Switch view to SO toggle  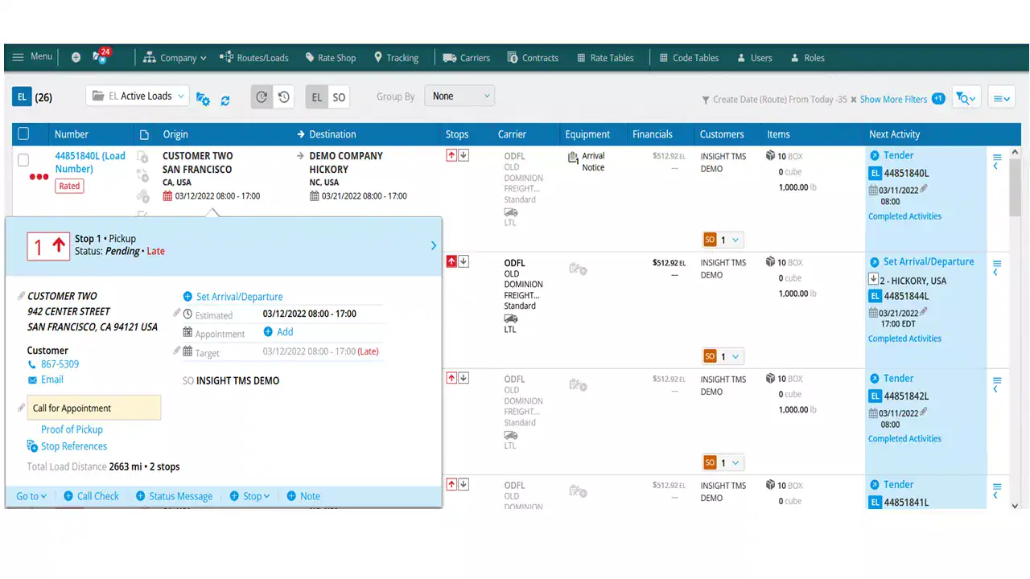[x=339, y=97]
